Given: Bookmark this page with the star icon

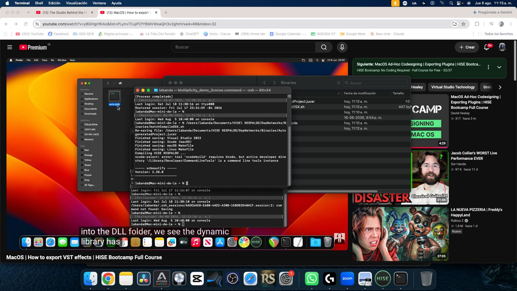Looking at the screenshot, I should [x=463, y=24].
